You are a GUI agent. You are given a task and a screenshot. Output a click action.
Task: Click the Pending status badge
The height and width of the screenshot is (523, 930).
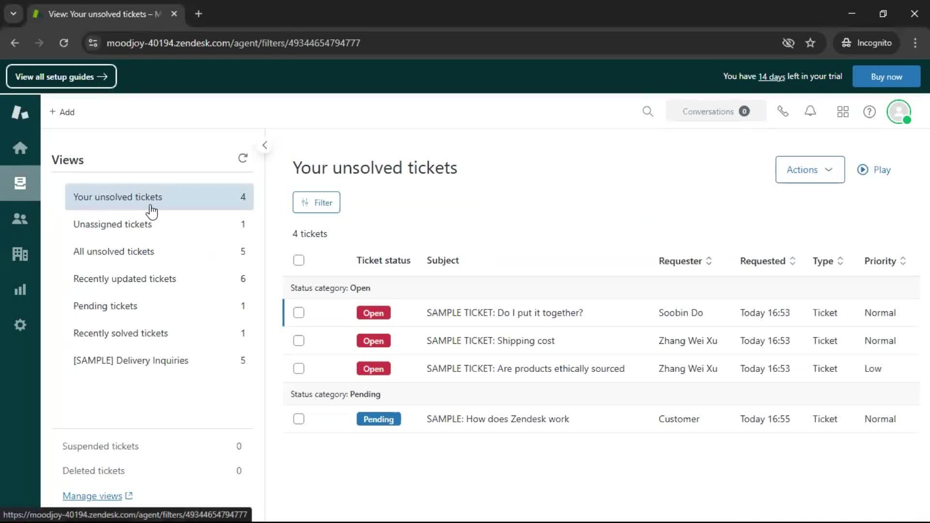point(378,419)
